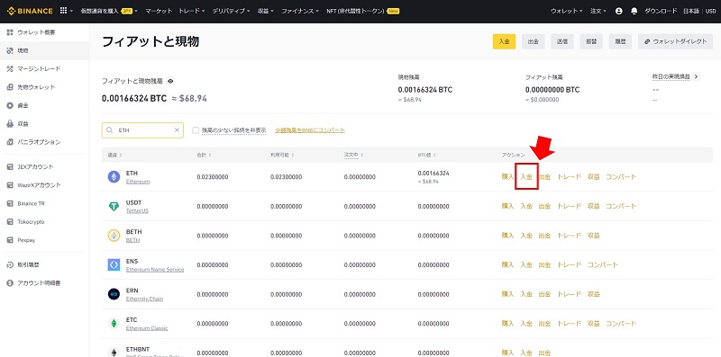
Task: Click ダウンロード in top nav
Action: click(x=661, y=11)
